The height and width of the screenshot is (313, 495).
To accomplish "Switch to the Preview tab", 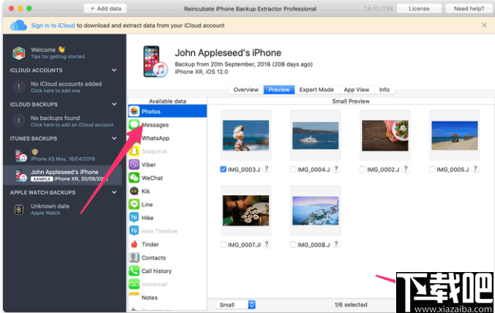I will [x=279, y=89].
